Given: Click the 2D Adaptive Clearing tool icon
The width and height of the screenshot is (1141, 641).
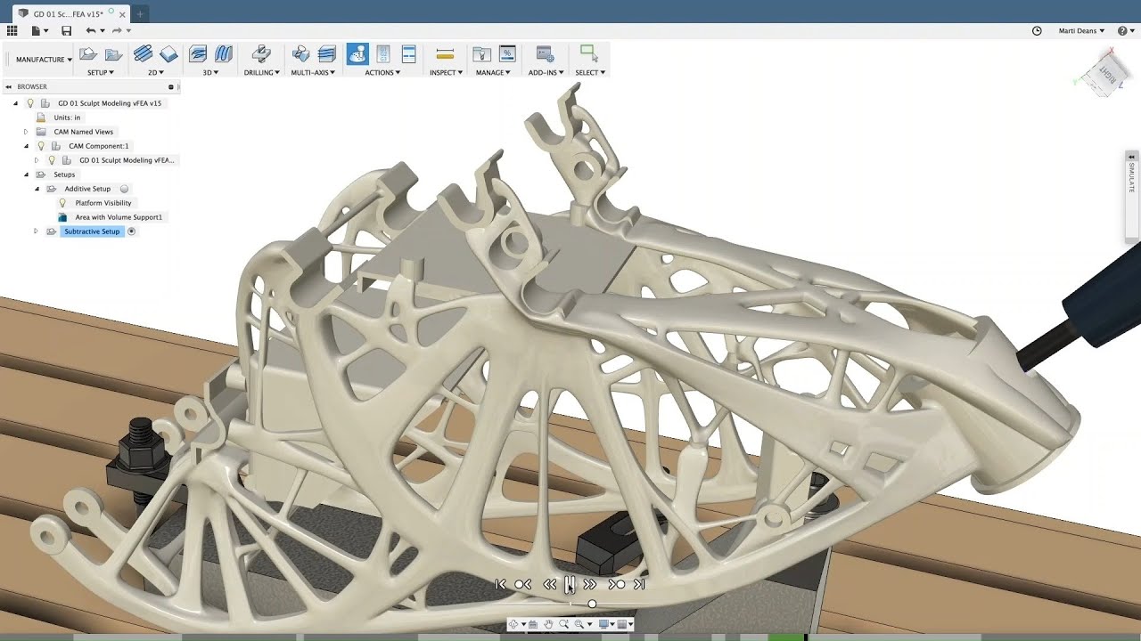Looking at the screenshot, I should click(x=143, y=54).
